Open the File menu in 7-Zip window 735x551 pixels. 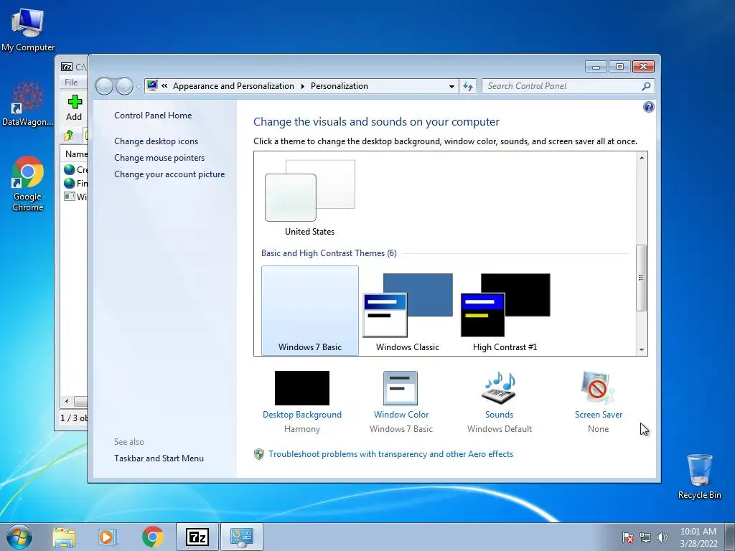pos(71,83)
